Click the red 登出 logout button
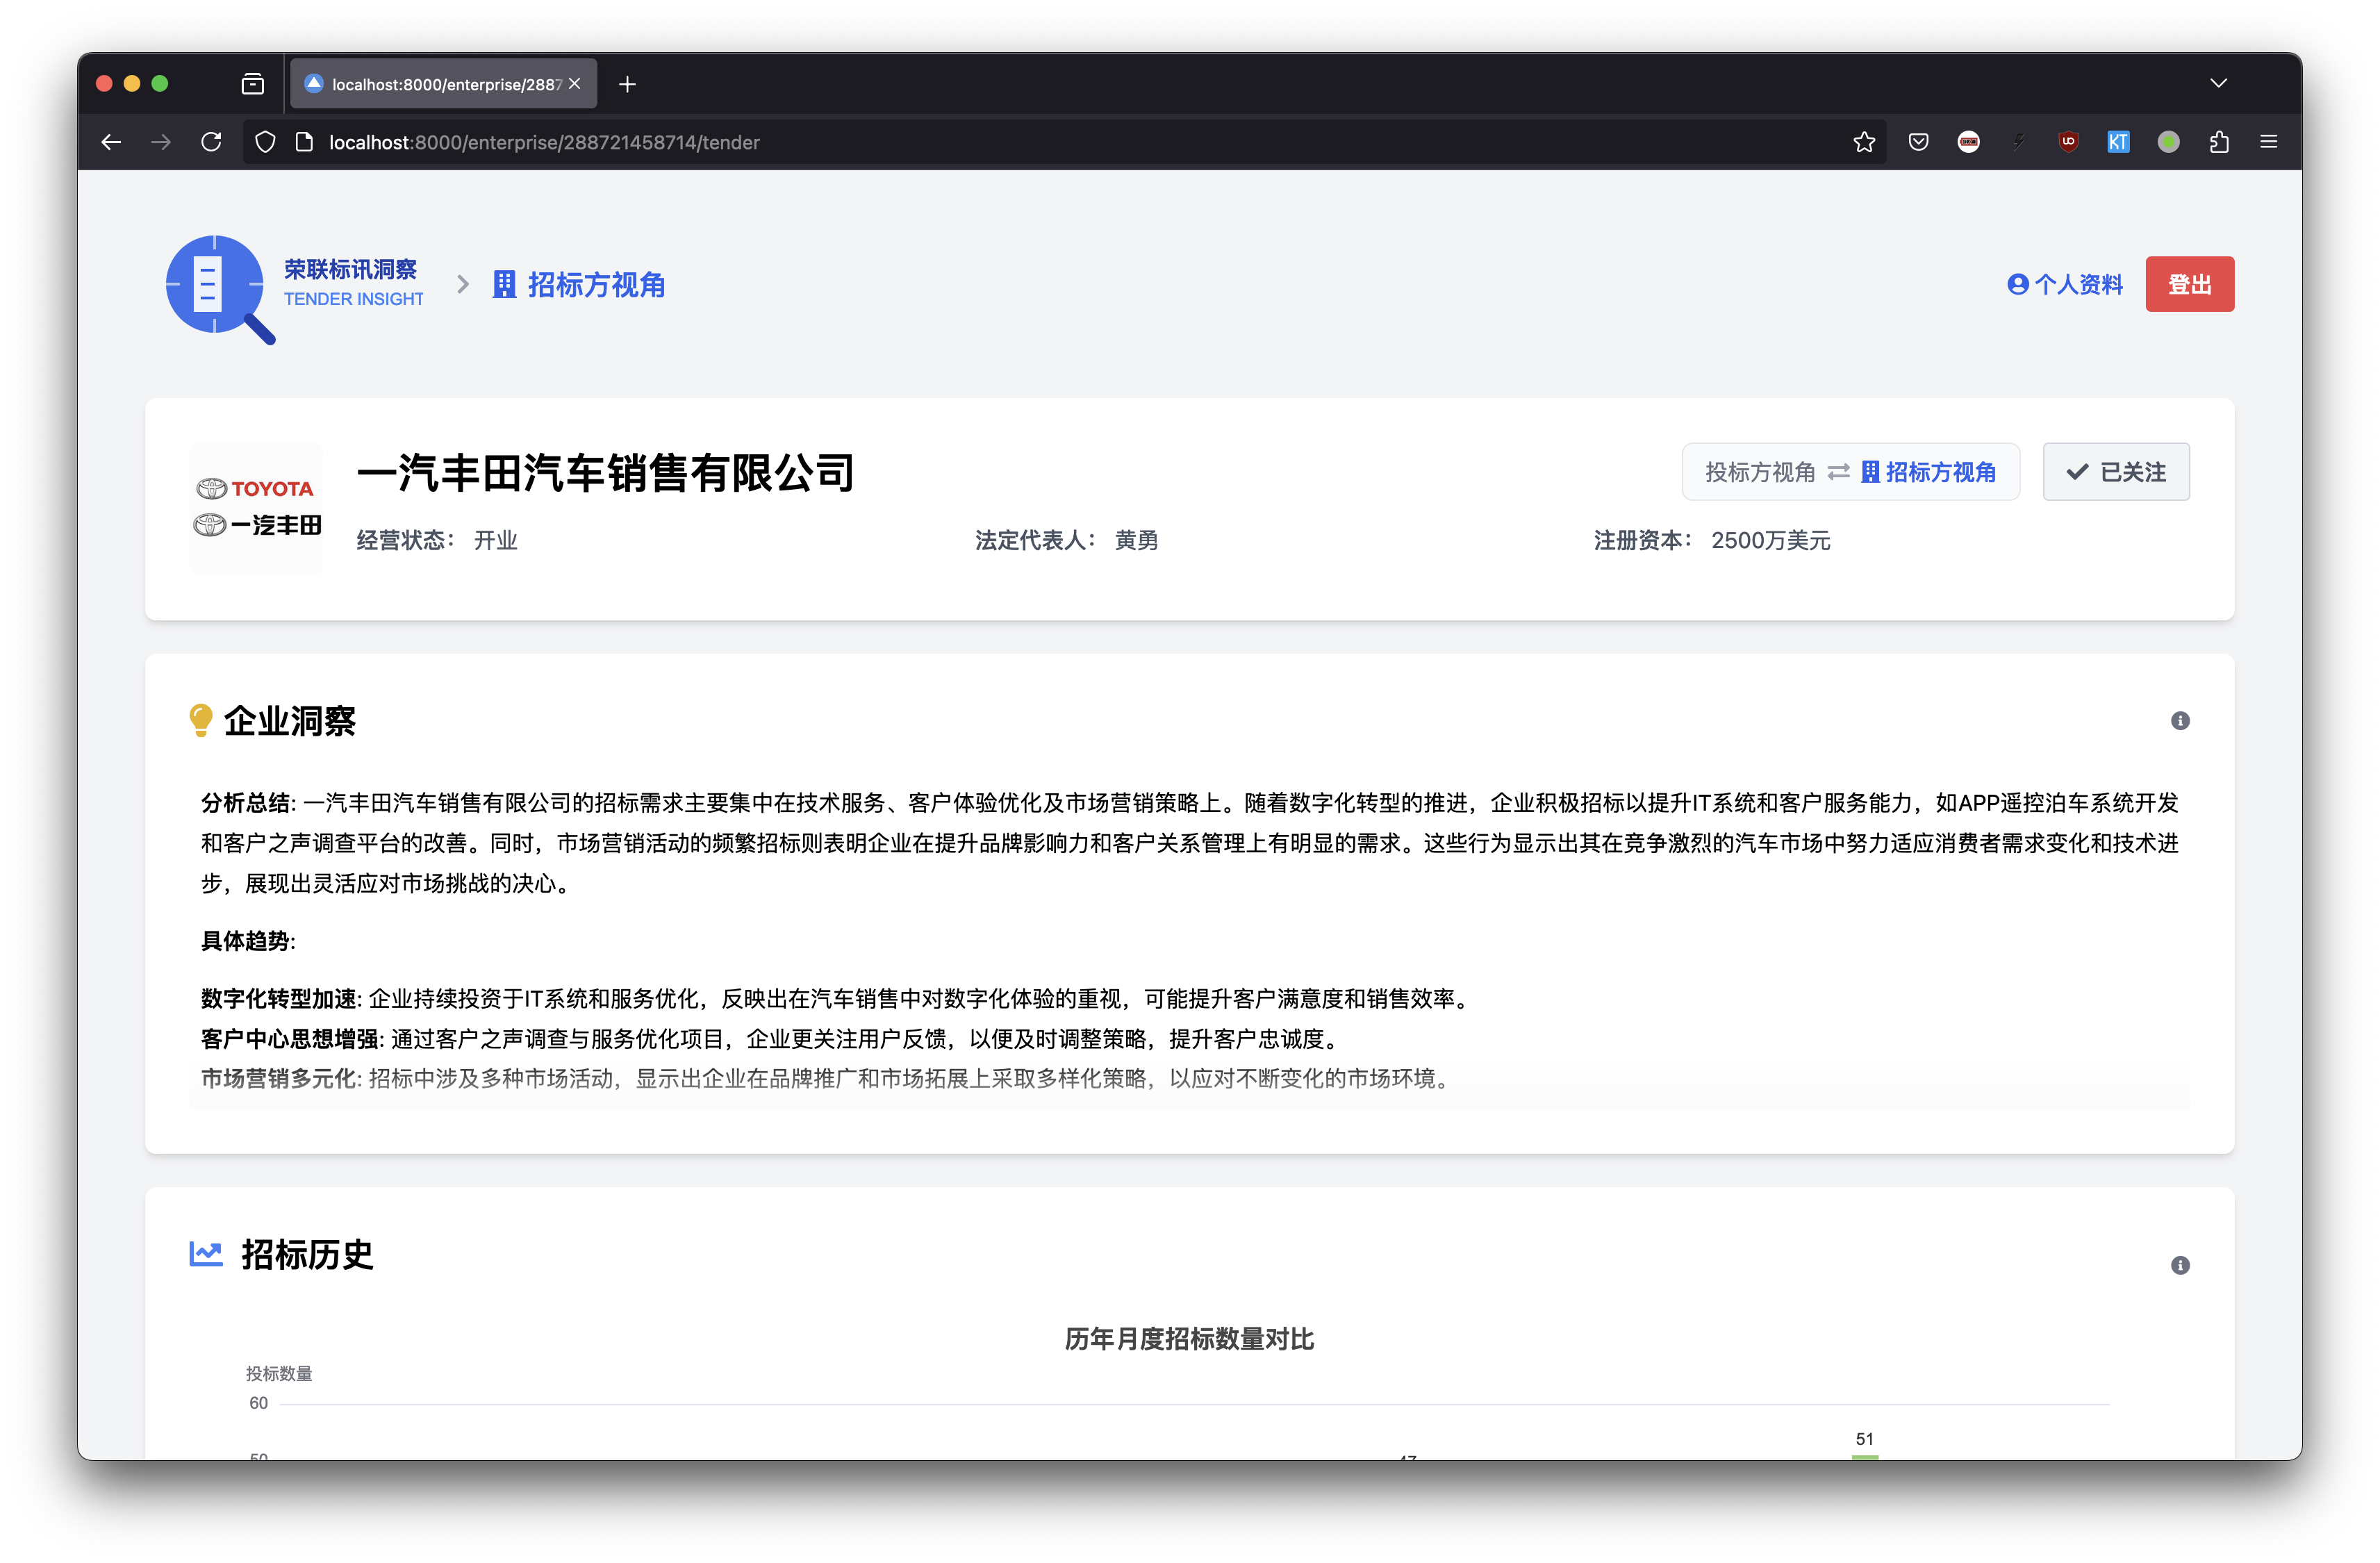 pyautogui.click(x=2188, y=285)
